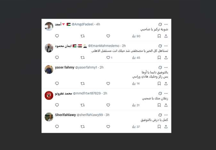This screenshot has height=150, width=216.
Task: Open red Al Ahly avatar profile picture
Action: [x=49, y=95]
